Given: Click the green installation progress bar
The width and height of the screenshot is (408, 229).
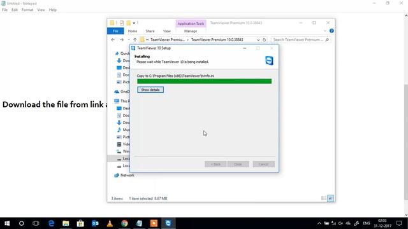Looking at the screenshot, I should point(204,81).
